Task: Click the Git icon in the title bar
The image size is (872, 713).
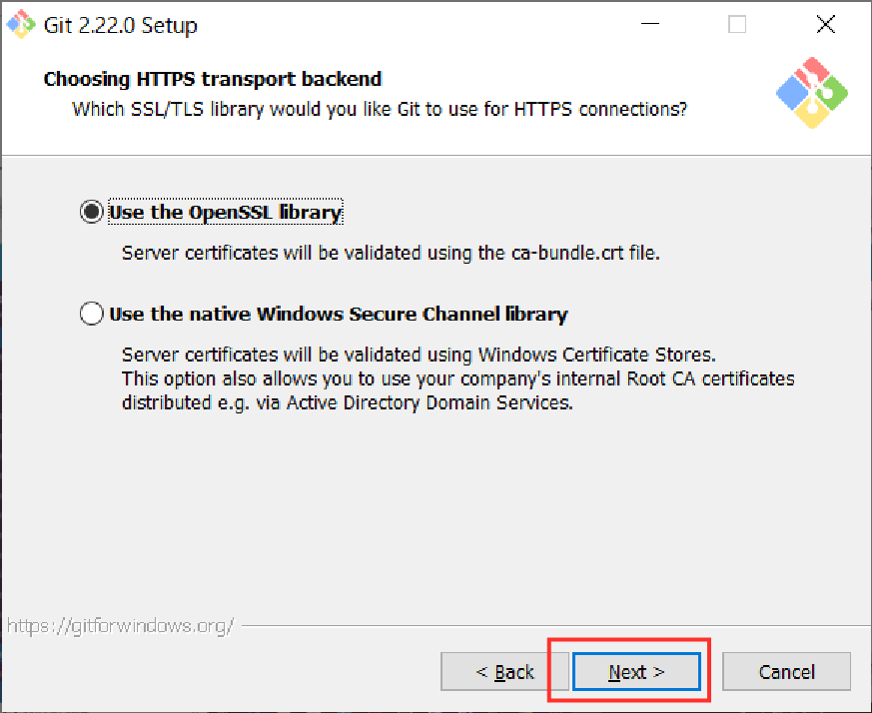Action: 22,25
